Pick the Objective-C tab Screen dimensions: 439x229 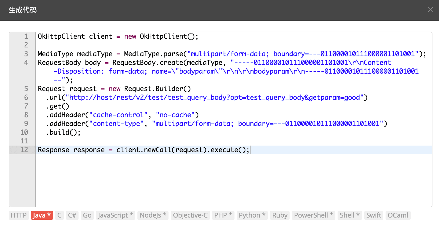(x=190, y=215)
